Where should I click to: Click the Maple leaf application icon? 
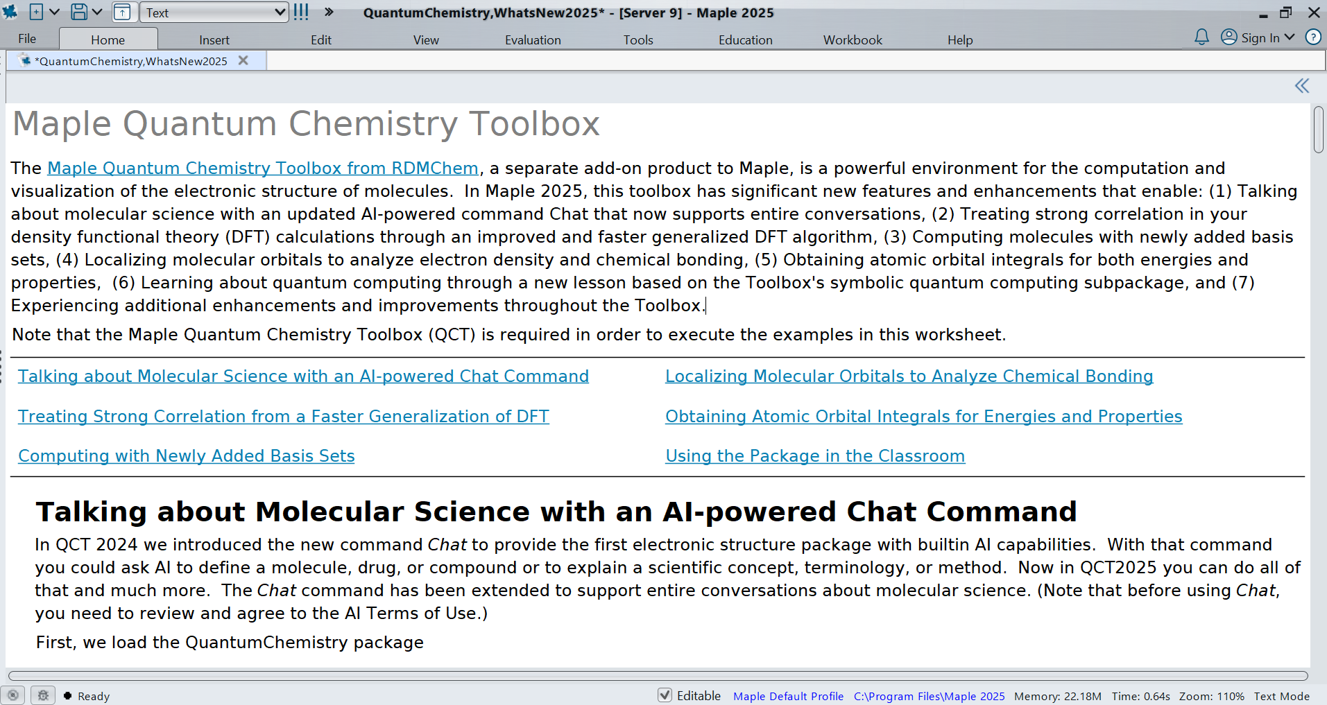[x=10, y=12]
